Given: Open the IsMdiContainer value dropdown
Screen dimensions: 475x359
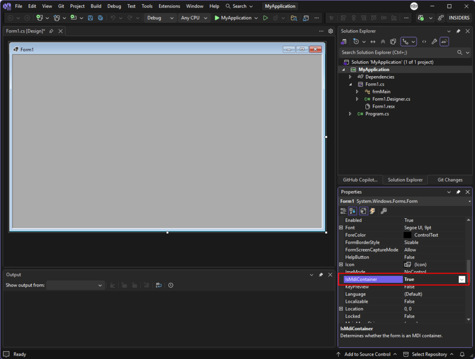Looking at the screenshot, I should pyautogui.click(x=462, y=279).
